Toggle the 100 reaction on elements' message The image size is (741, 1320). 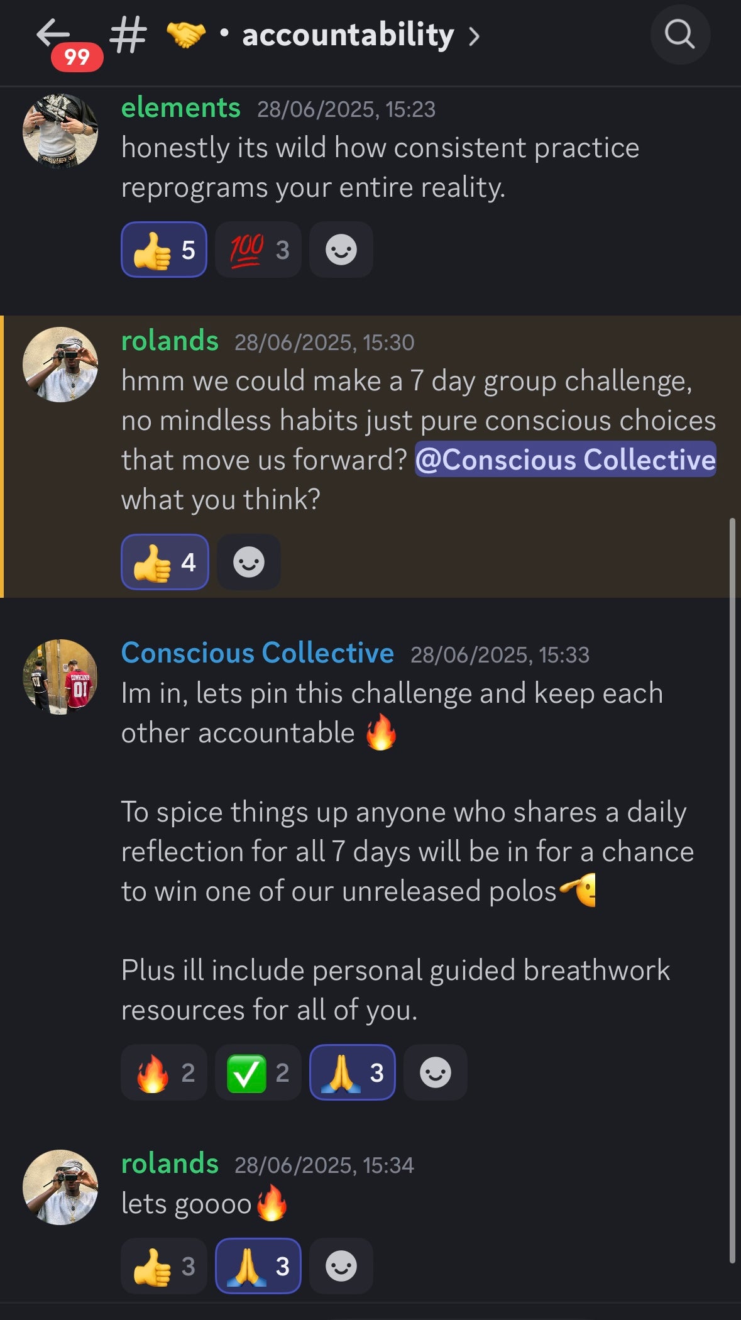[258, 250]
